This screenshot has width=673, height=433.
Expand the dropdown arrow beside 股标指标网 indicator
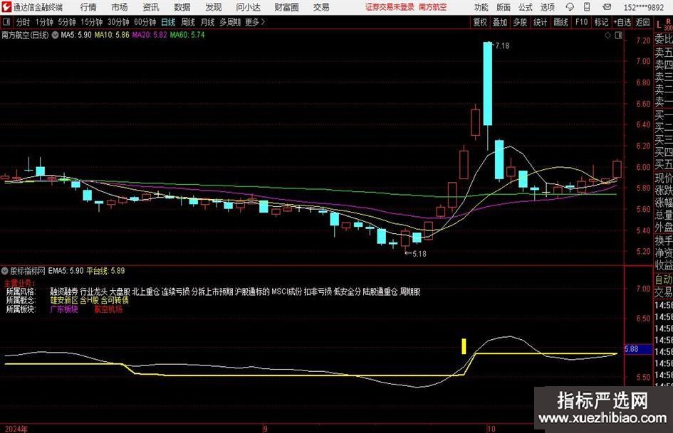click(x=5, y=271)
